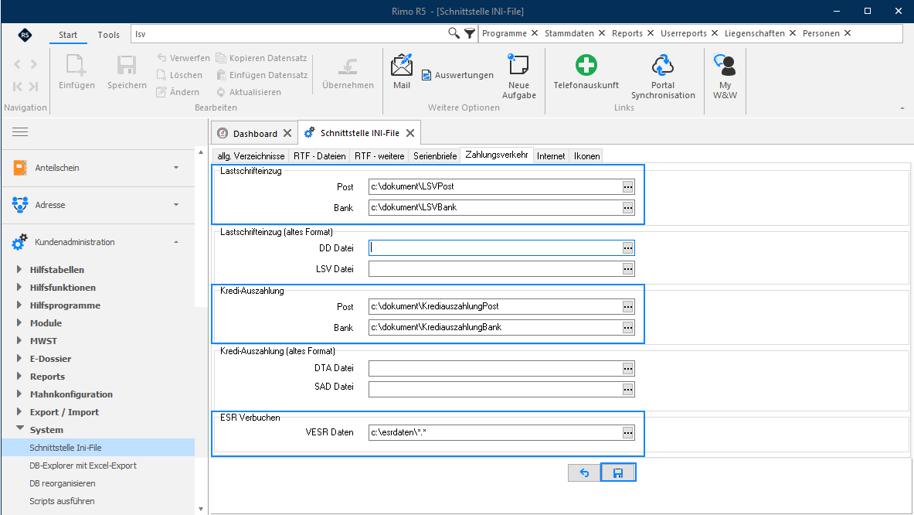This screenshot has height=515, width=914.
Task: Switch to the Serienbriefe tab
Action: click(435, 155)
